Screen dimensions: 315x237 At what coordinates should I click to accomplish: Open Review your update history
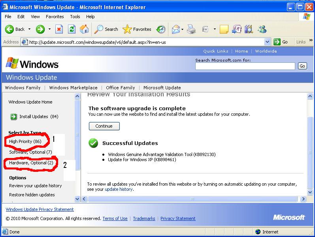tap(35, 186)
